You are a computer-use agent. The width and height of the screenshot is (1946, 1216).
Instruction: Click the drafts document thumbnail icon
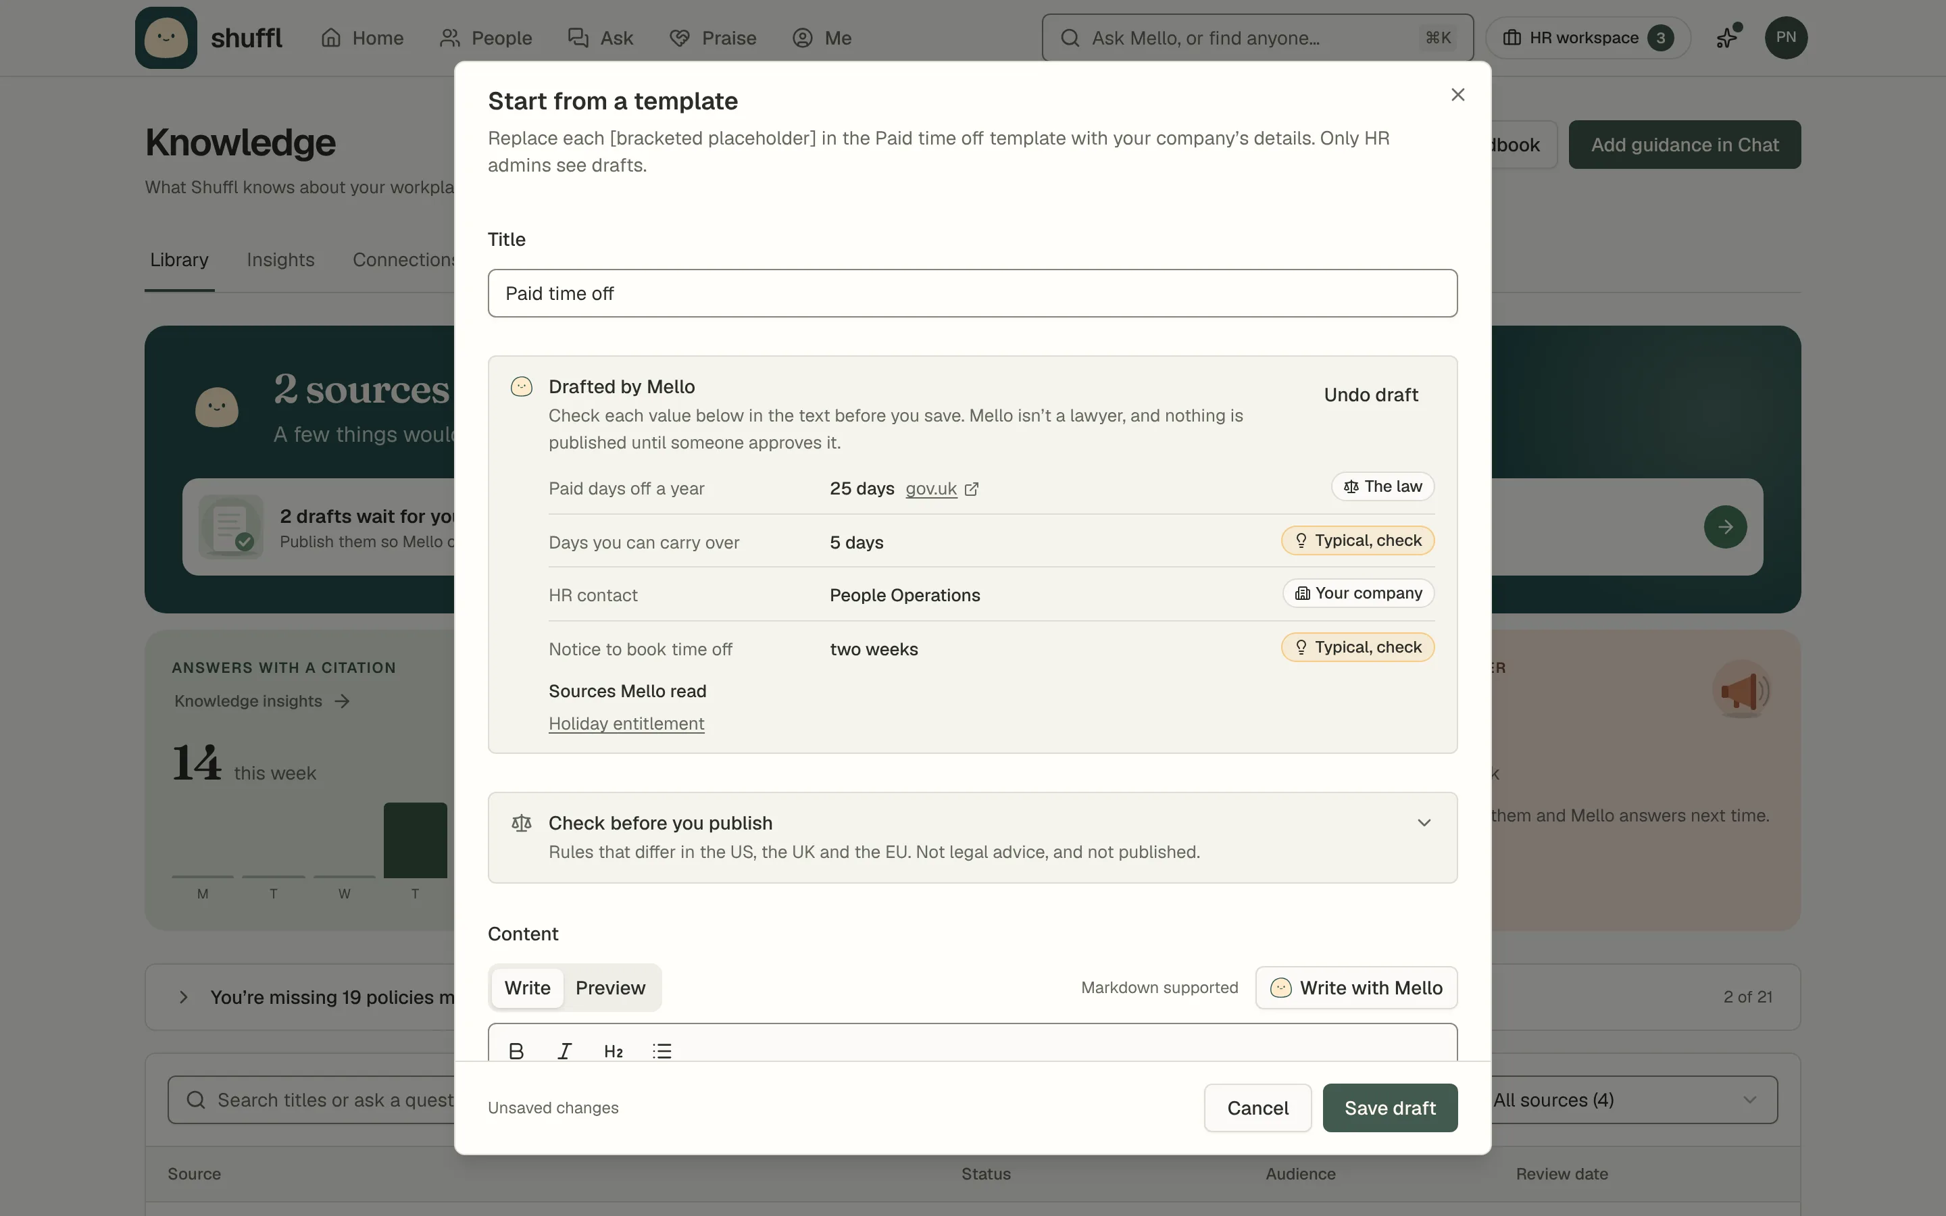coord(231,527)
